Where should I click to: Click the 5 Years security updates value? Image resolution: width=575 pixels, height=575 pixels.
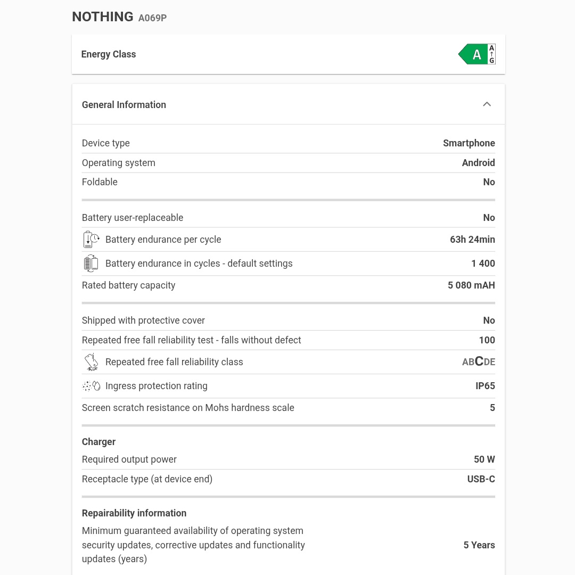point(479,545)
